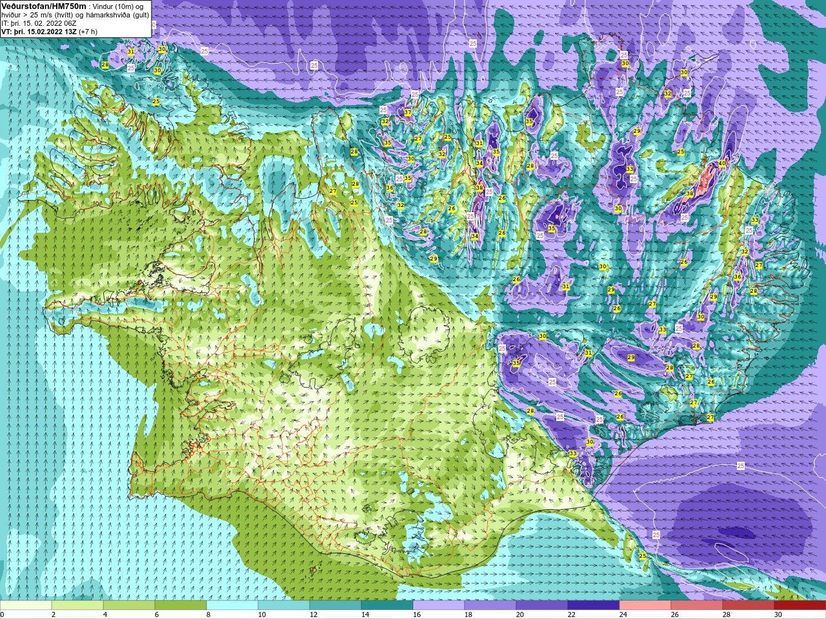
Task: Click the 'VT: þri. 15.02.2022 13Z' line
Action: pos(39,32)
